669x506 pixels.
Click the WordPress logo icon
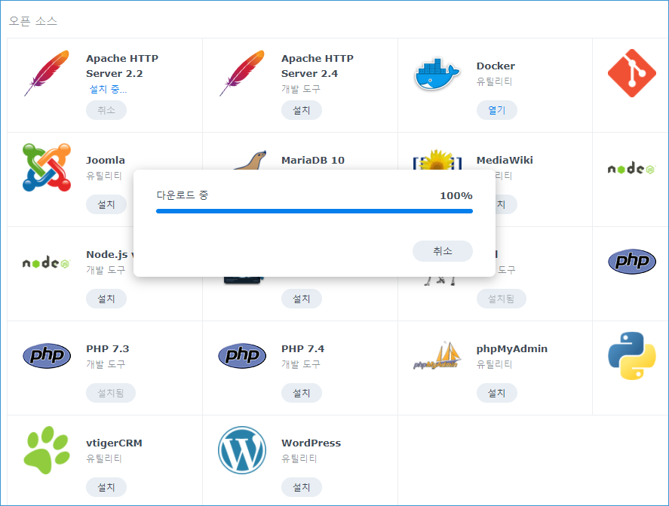point(242,450)
